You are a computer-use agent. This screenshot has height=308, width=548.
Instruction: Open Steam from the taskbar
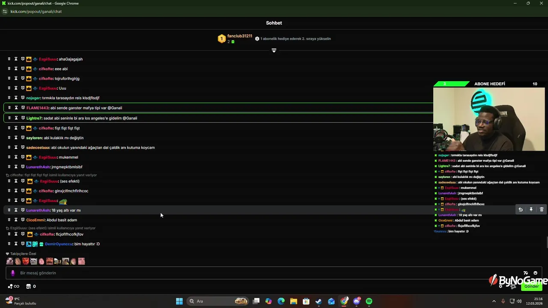319,301
